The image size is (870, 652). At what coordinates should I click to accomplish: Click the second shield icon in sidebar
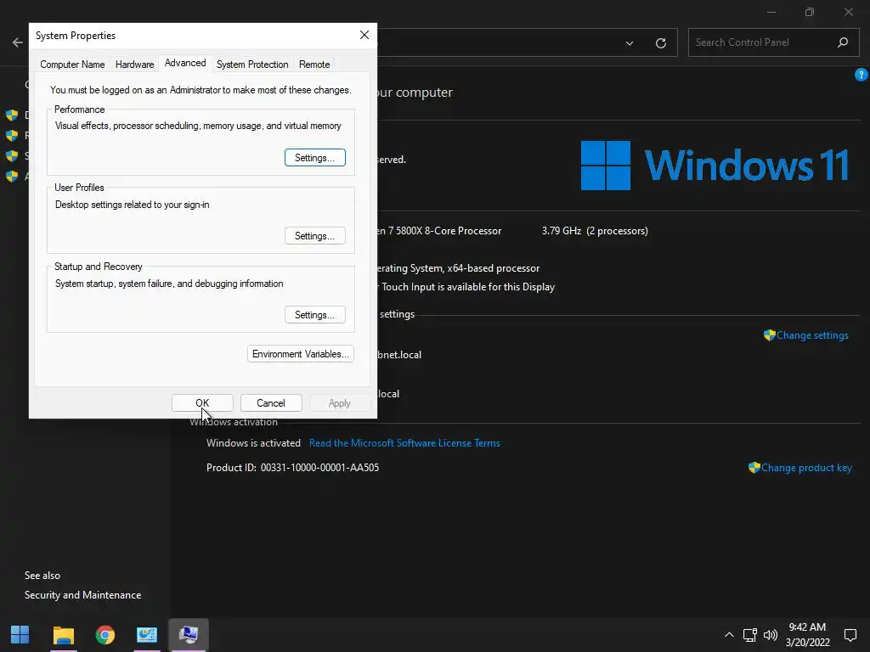pyautogui.click(x=12, y=135)
